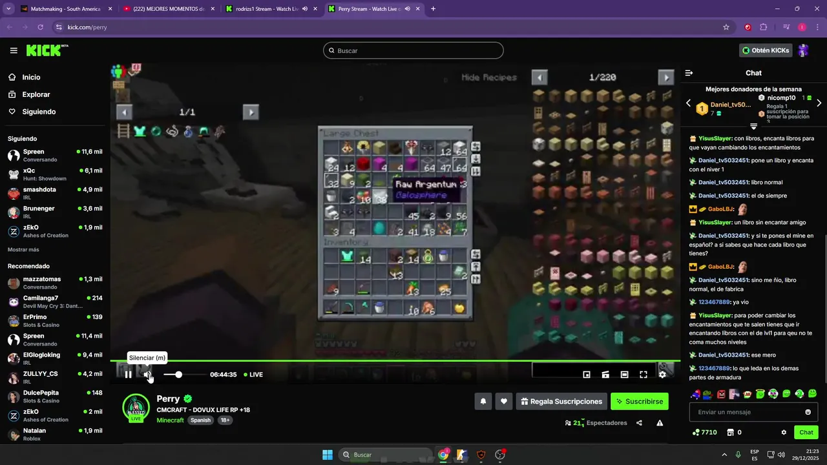Click the Obtén KICKs button

click(x=766, y=50)
